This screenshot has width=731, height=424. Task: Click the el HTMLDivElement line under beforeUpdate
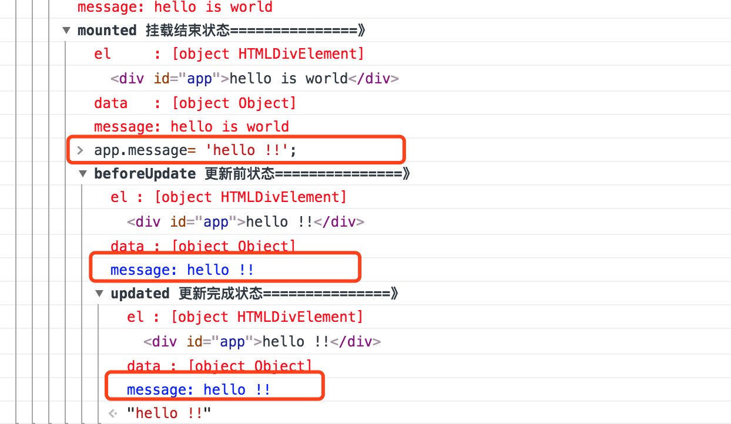click(229, 197)
